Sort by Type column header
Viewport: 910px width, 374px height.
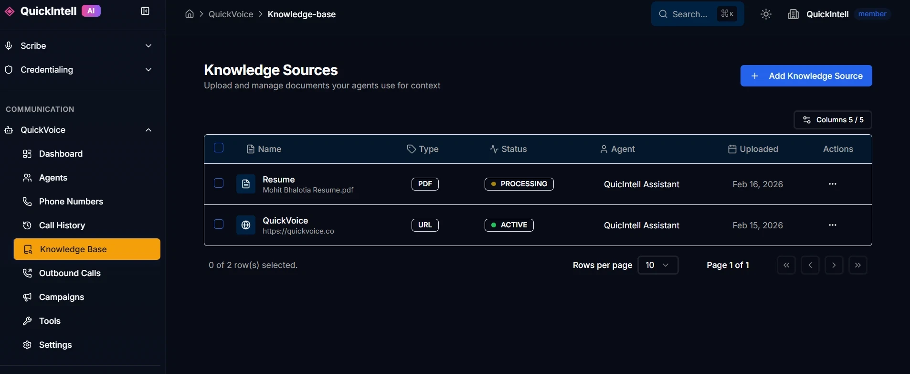coord(423,149)
